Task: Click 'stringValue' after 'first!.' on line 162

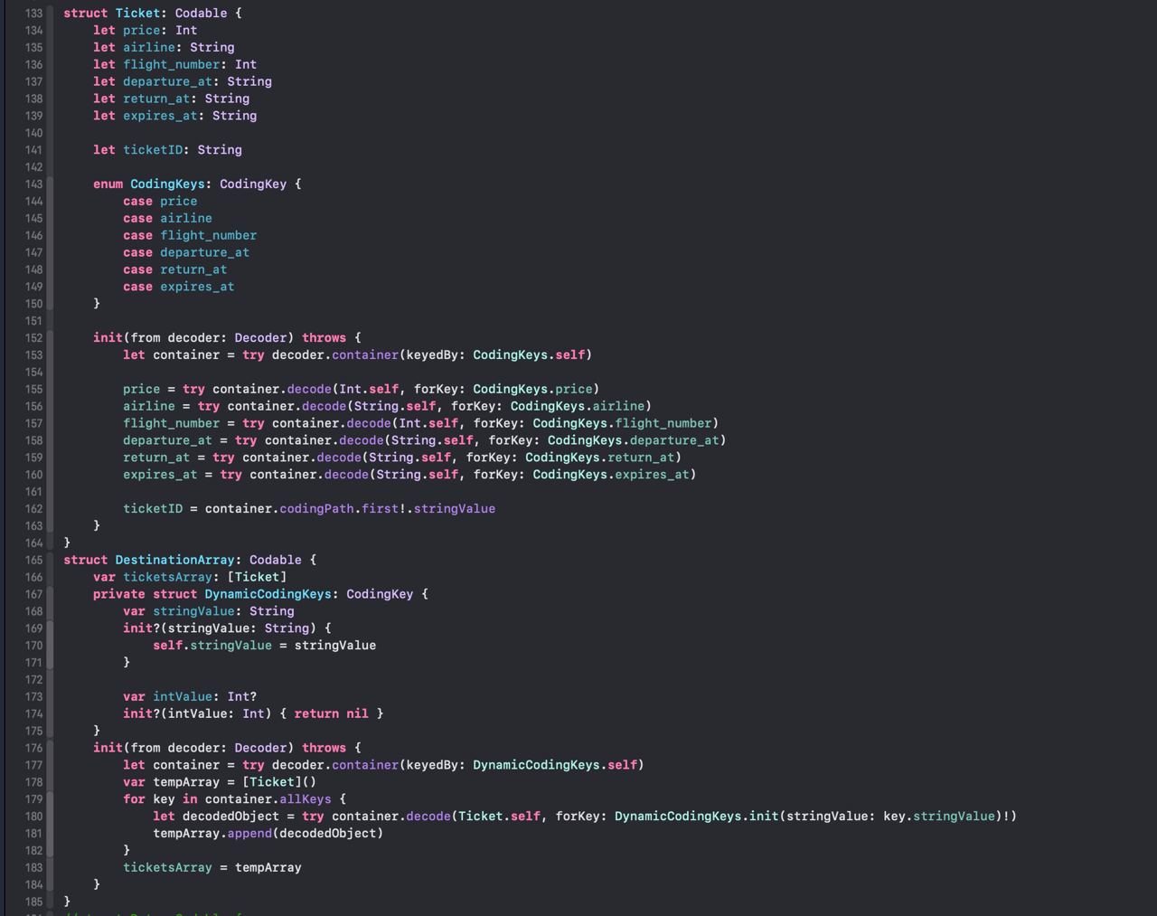Action: click(455, 509)
